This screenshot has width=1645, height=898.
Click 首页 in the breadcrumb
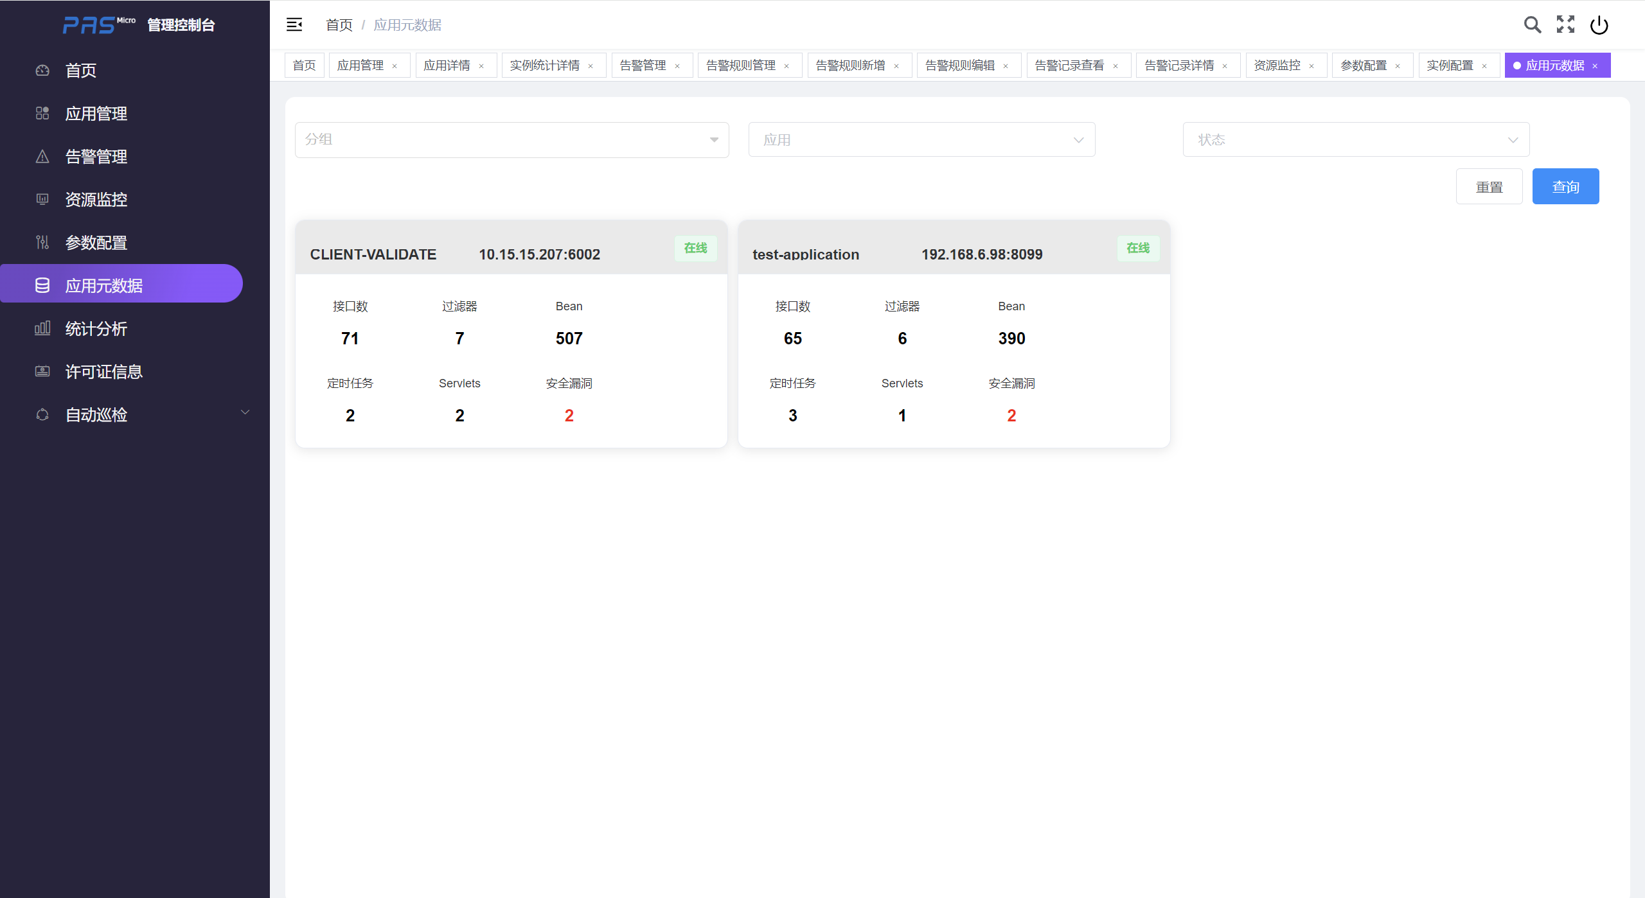click(339, 25)
